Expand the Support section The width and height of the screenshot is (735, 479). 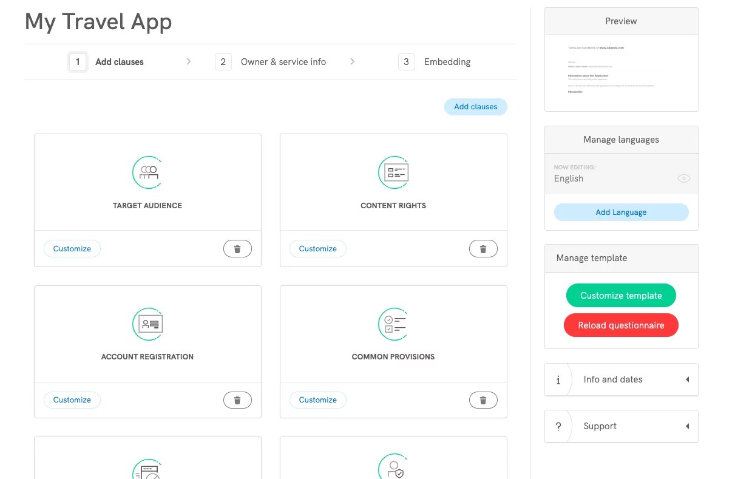(x=687, y=426)
